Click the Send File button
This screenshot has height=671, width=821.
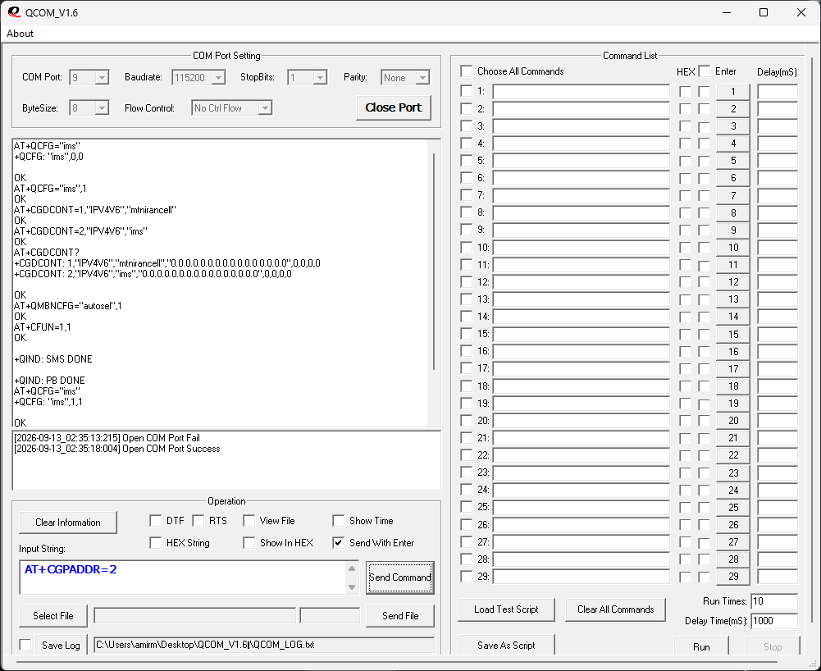click(x=400, y=616)
